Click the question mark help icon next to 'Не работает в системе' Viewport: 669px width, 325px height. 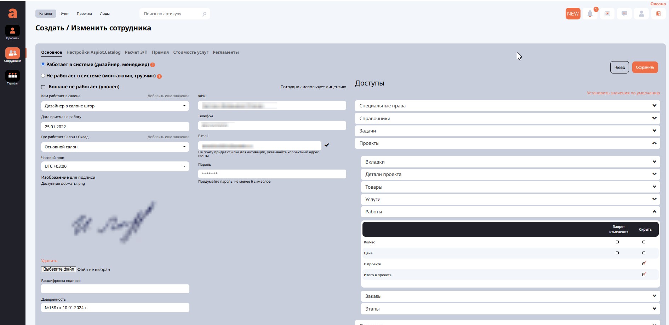pyautogui.click(x=159, y=76)
